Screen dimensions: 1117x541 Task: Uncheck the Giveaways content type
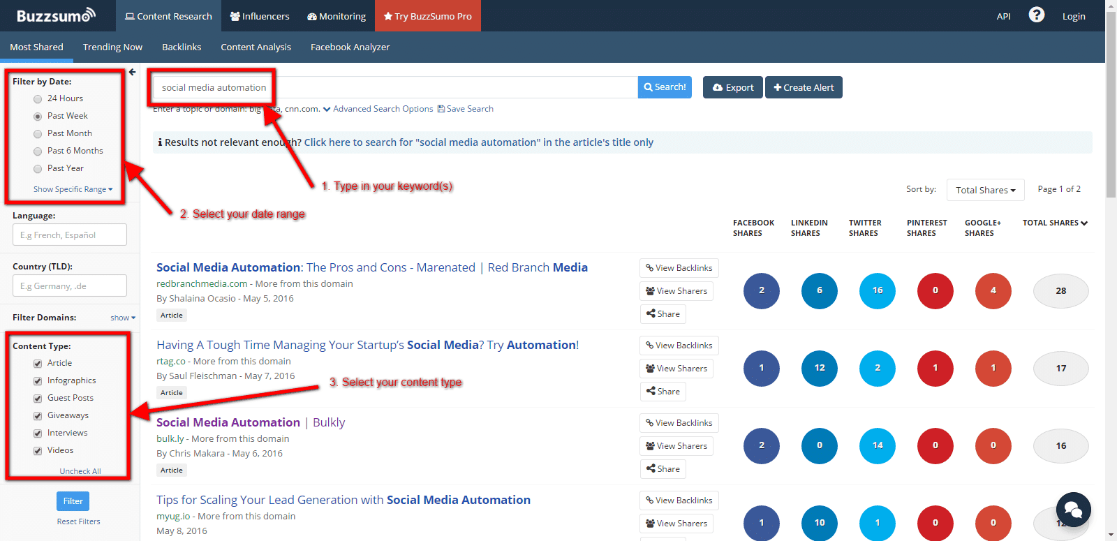click(x=38, y=416)
